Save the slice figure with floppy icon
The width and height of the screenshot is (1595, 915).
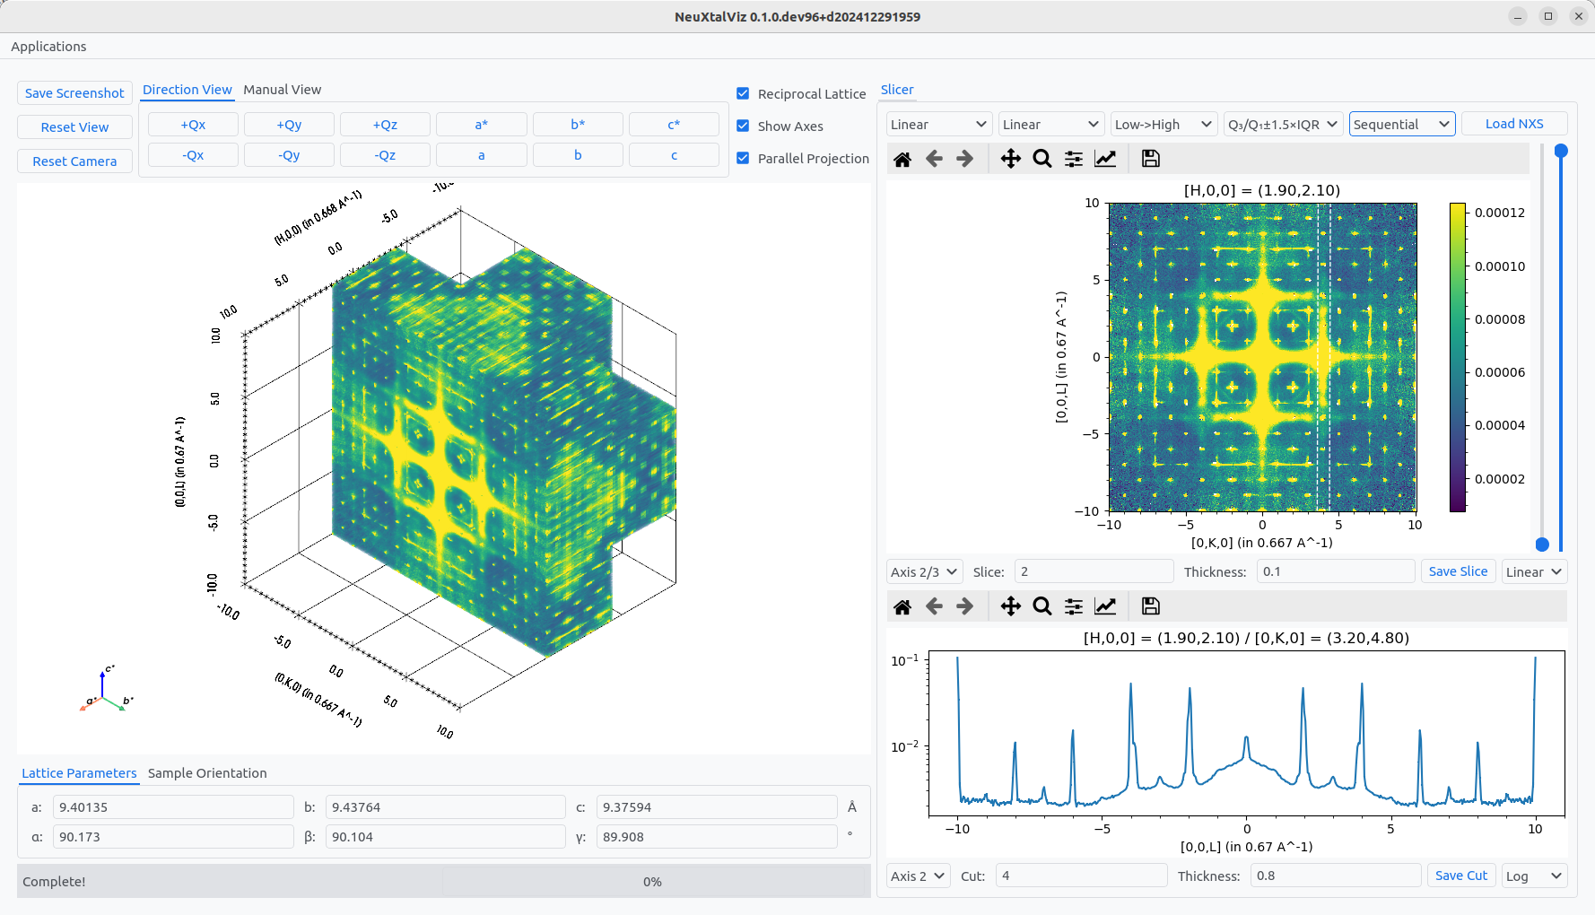1150,159
